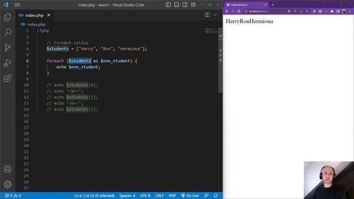
Task: Click the errors and warnings status item
Action: coord(13,196)
